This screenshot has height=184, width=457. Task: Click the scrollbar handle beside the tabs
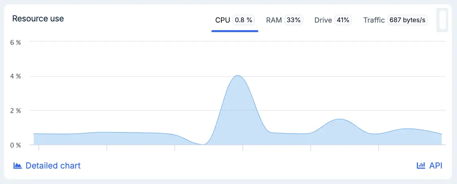pyautogui.click(x=443, y=20)
